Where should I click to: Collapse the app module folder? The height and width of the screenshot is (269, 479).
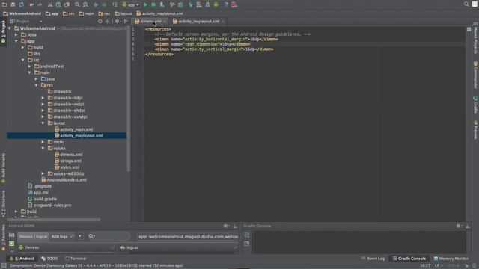coord(16,41)
